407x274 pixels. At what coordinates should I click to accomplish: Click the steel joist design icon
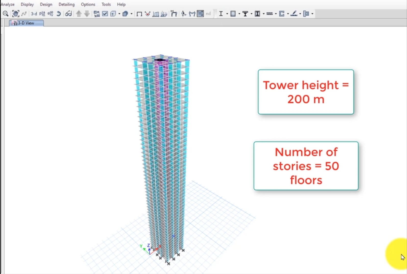[269, 14]
